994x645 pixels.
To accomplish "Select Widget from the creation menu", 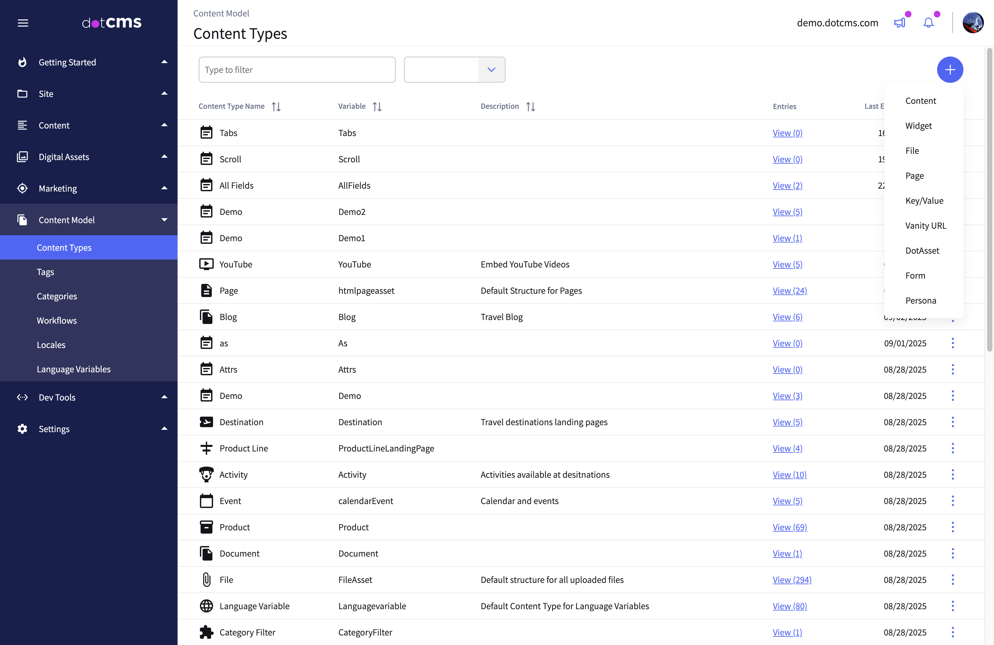I will click(919, 125).
